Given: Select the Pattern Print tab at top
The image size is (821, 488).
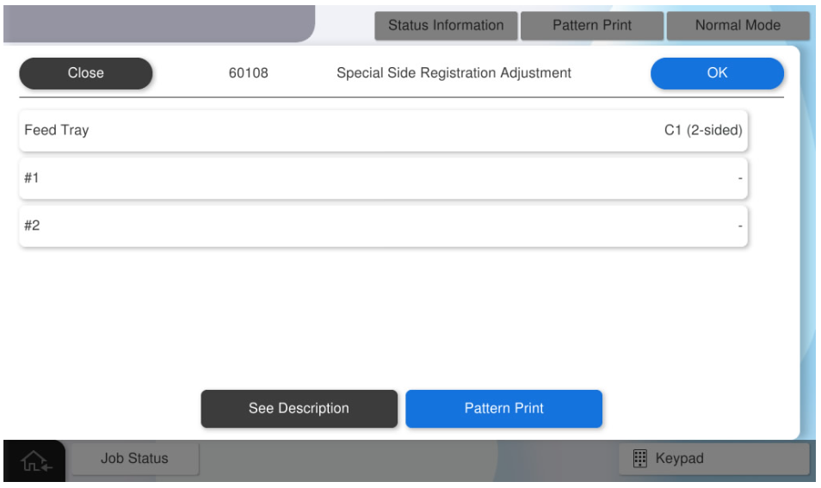Looking at the screenshot, I should (591, 26).
